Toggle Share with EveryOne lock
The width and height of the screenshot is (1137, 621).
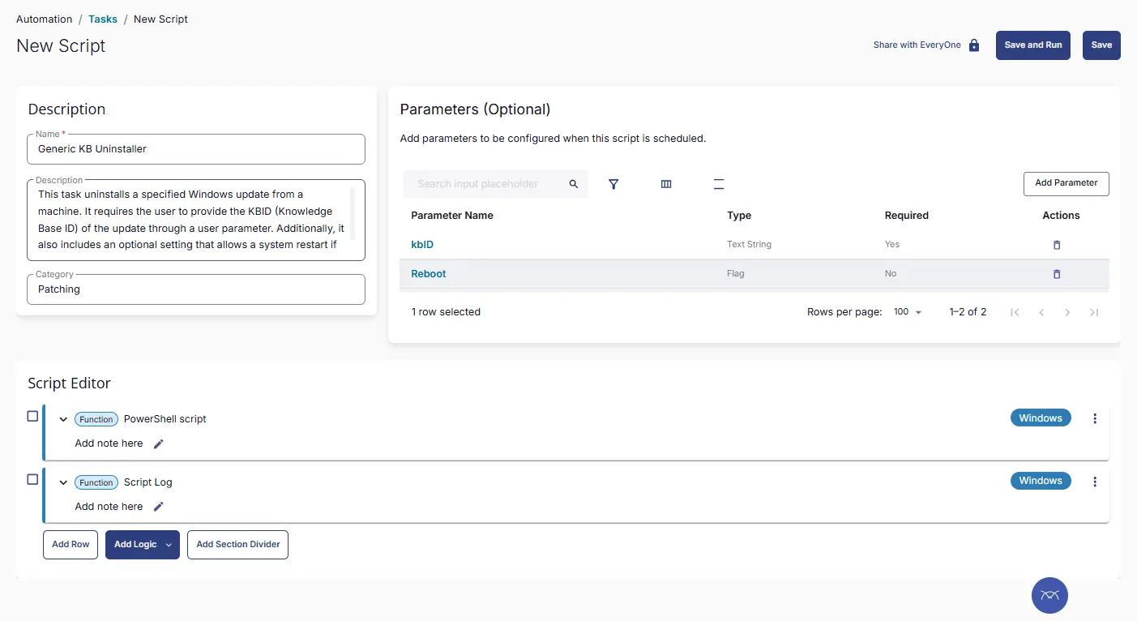pyautogui.click(x=974, y=45)
